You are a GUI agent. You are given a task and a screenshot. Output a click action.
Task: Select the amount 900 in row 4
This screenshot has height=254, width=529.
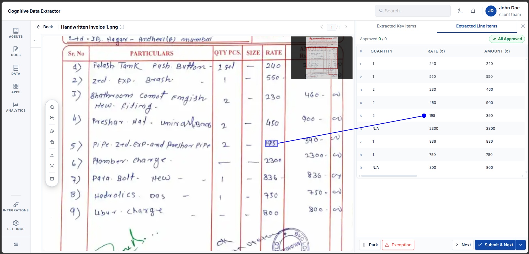489,103
